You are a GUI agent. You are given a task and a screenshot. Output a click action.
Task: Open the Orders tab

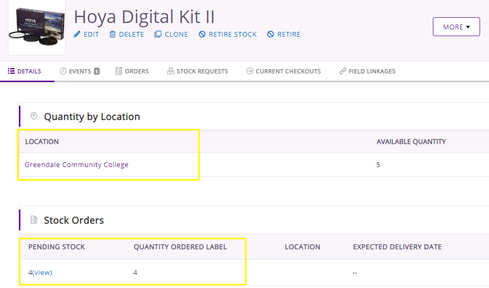coord(132,71)
